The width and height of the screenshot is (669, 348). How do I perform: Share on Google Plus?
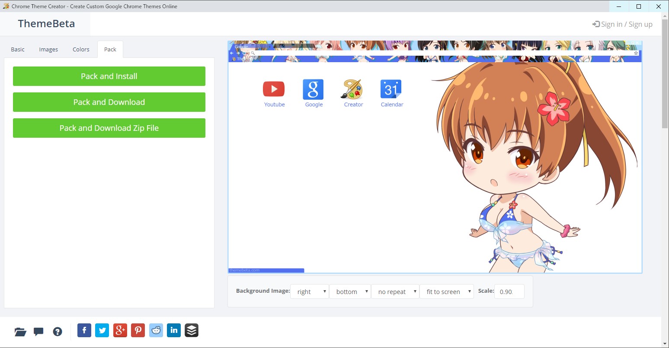coord(120,330)
